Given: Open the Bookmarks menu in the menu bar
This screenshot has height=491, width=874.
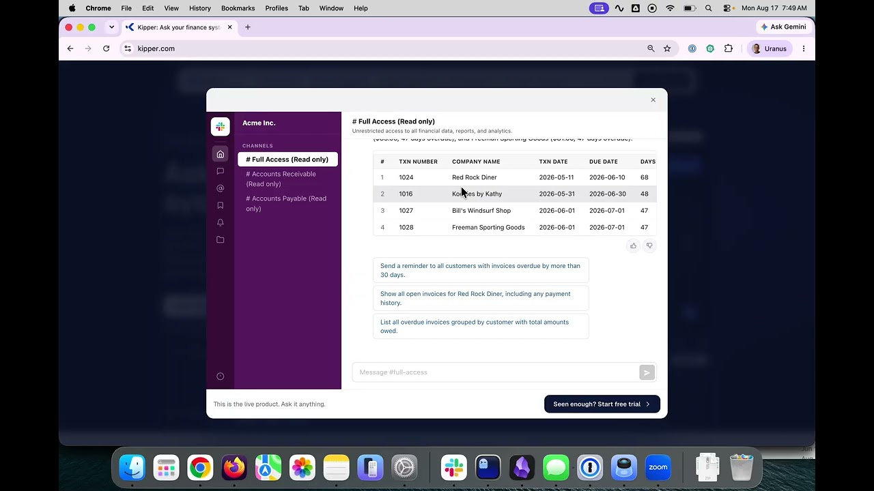Looking at the screenshot, I should coord(238,8).
